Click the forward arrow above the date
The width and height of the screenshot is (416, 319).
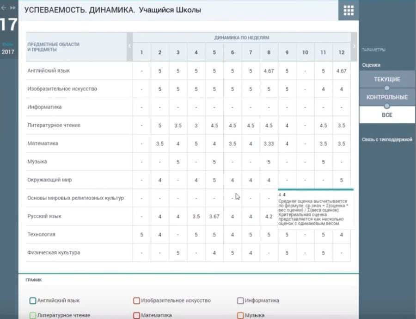(x=12, y=8)
